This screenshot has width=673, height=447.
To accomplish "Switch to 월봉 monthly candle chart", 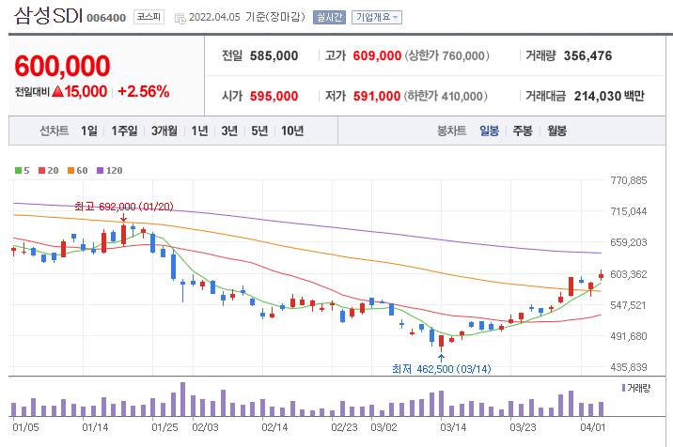I will 556,131.
